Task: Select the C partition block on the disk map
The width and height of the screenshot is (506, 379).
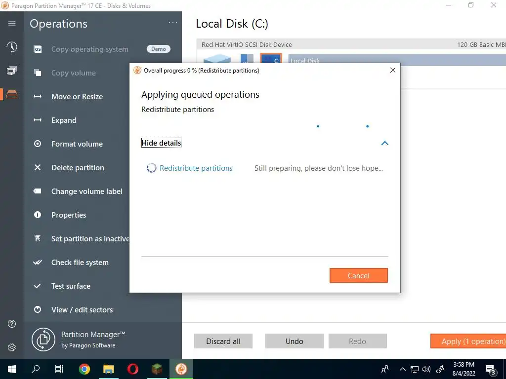Action: tap(271, 58)
